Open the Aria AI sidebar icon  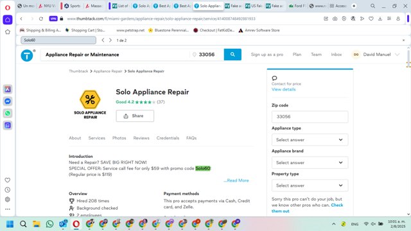8,89
